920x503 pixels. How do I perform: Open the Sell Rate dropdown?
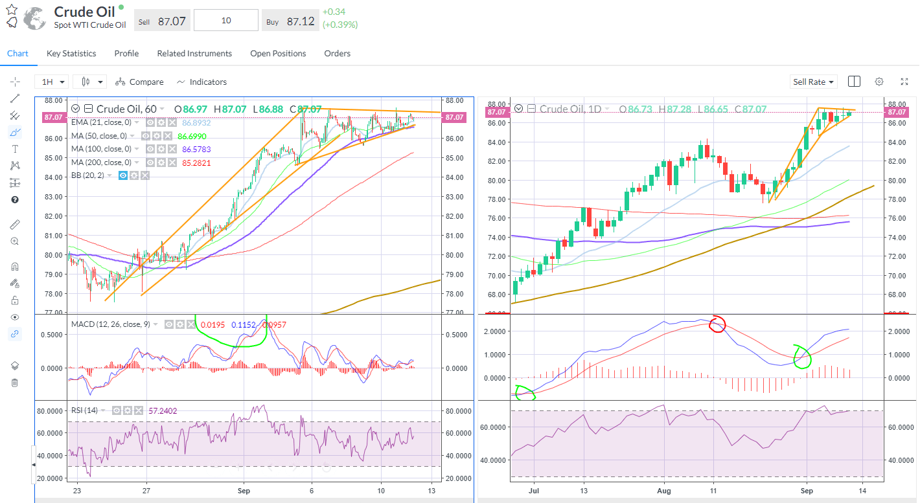click(814, 82)
